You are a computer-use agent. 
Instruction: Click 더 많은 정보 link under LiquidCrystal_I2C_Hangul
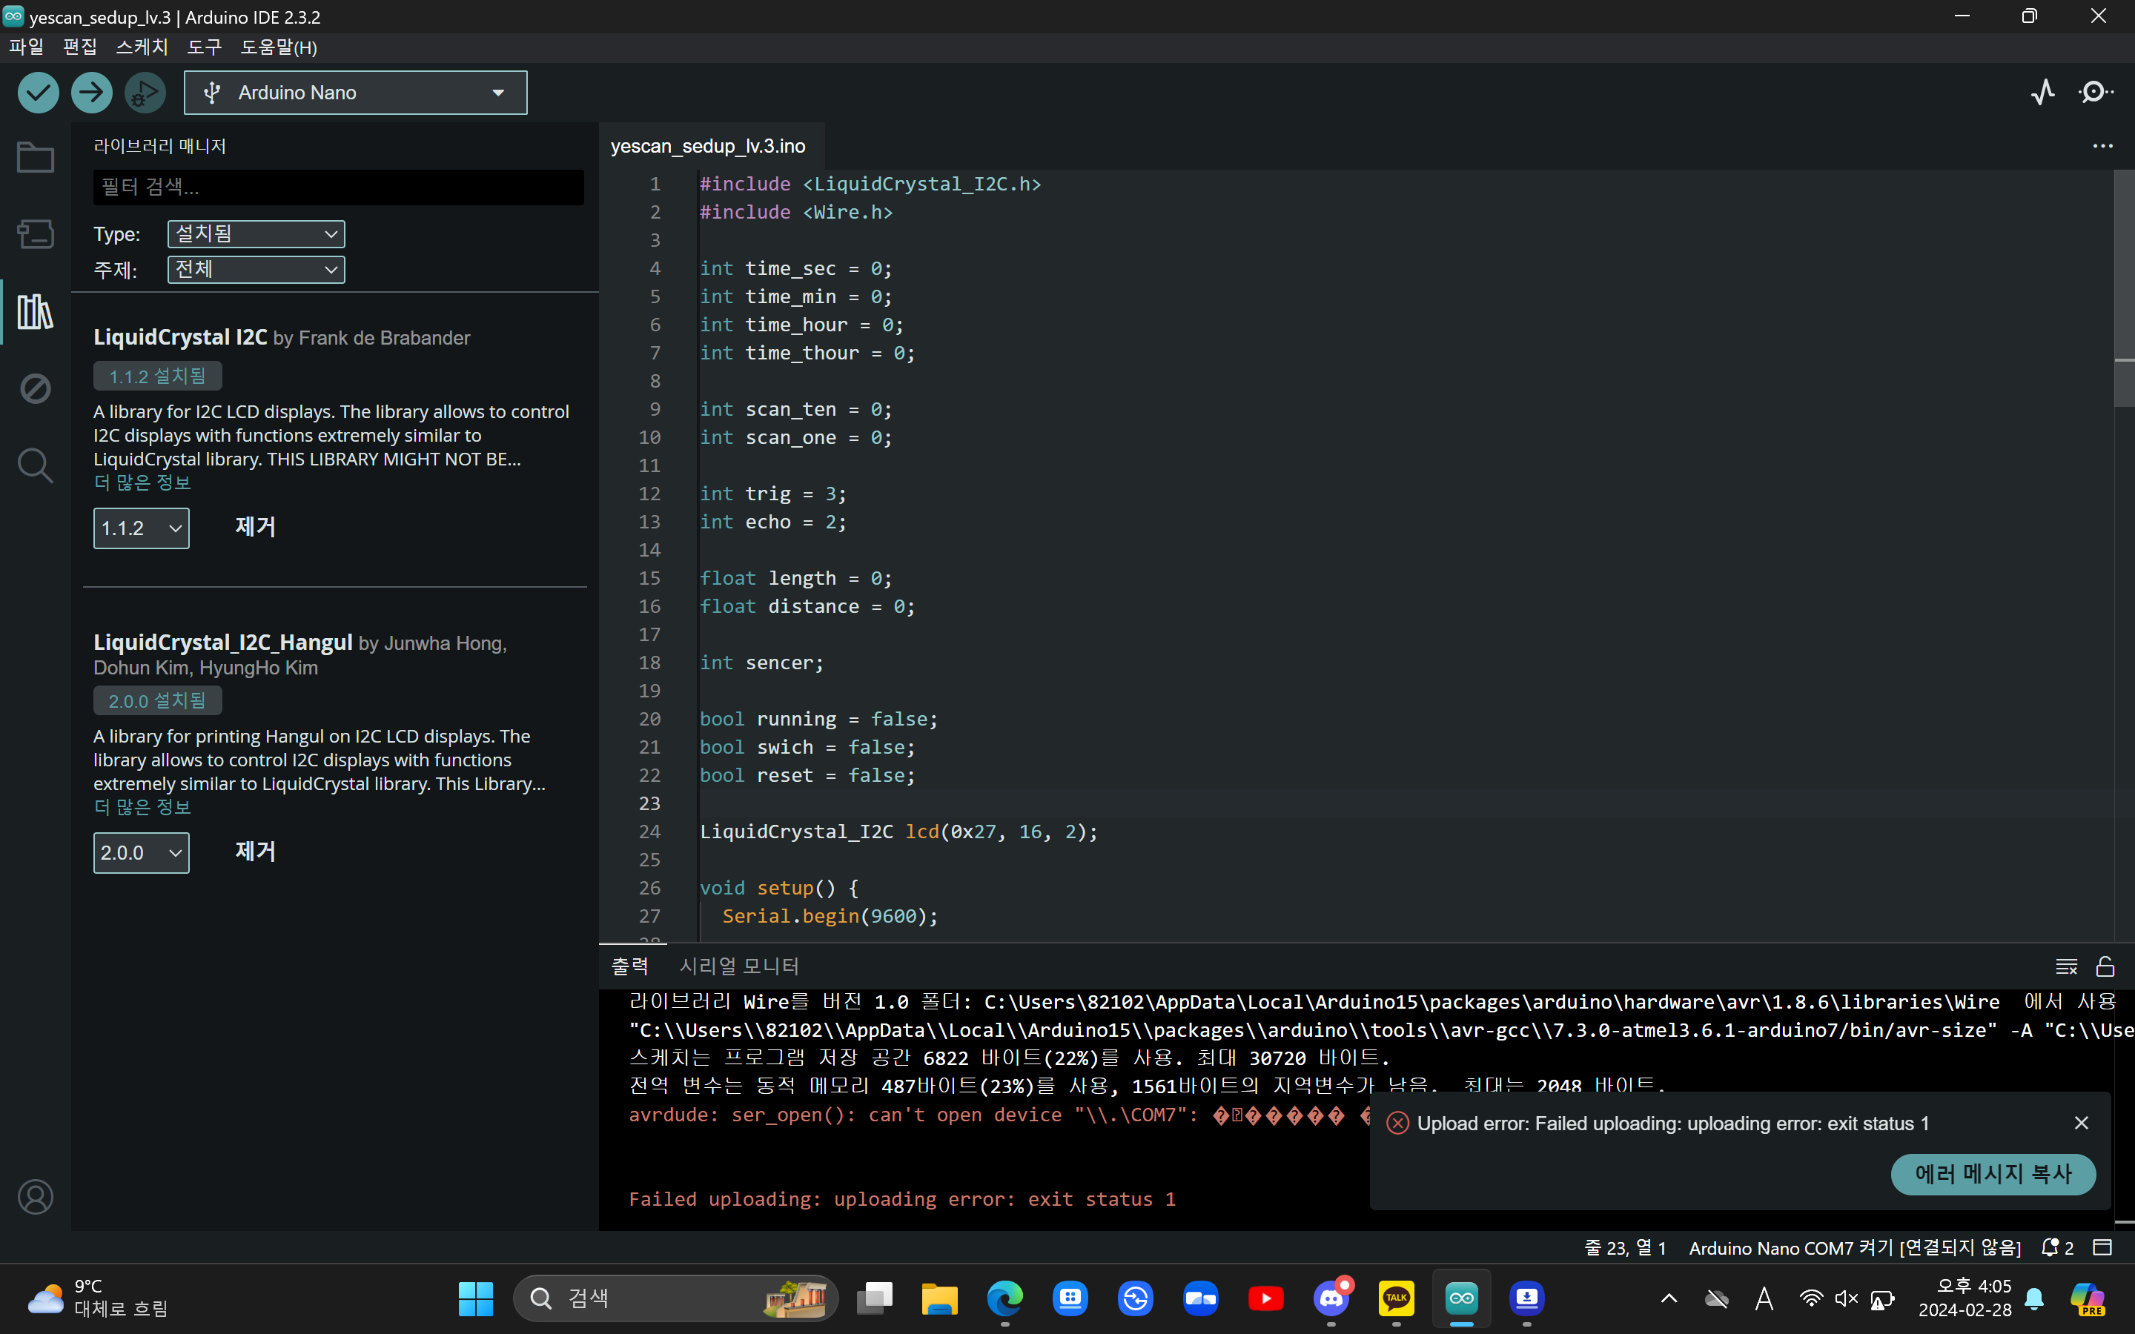(142, 807)
